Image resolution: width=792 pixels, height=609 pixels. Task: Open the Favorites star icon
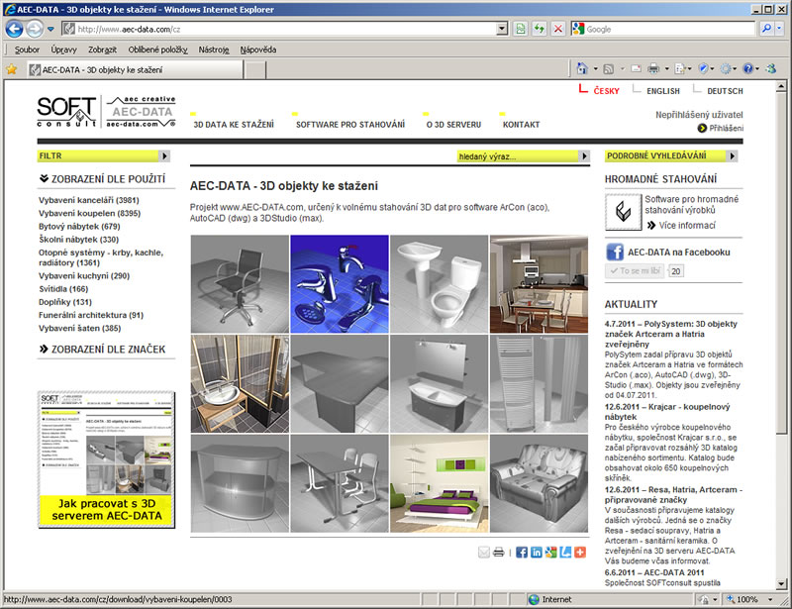[12, 69]
